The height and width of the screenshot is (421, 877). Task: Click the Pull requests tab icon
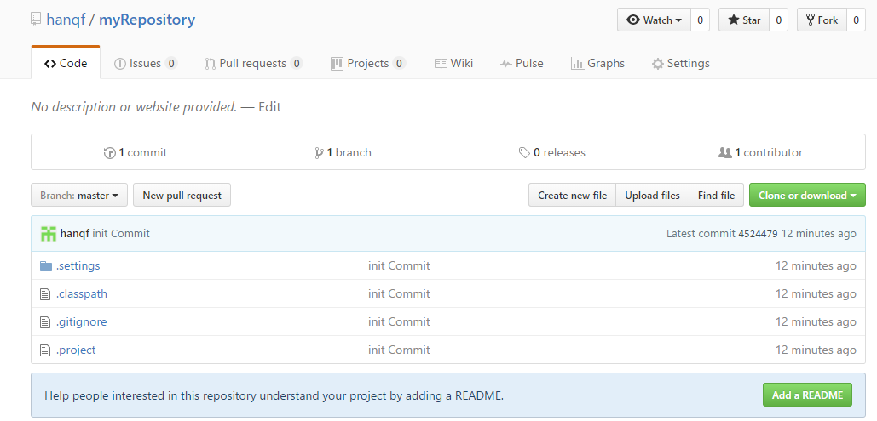211,64
